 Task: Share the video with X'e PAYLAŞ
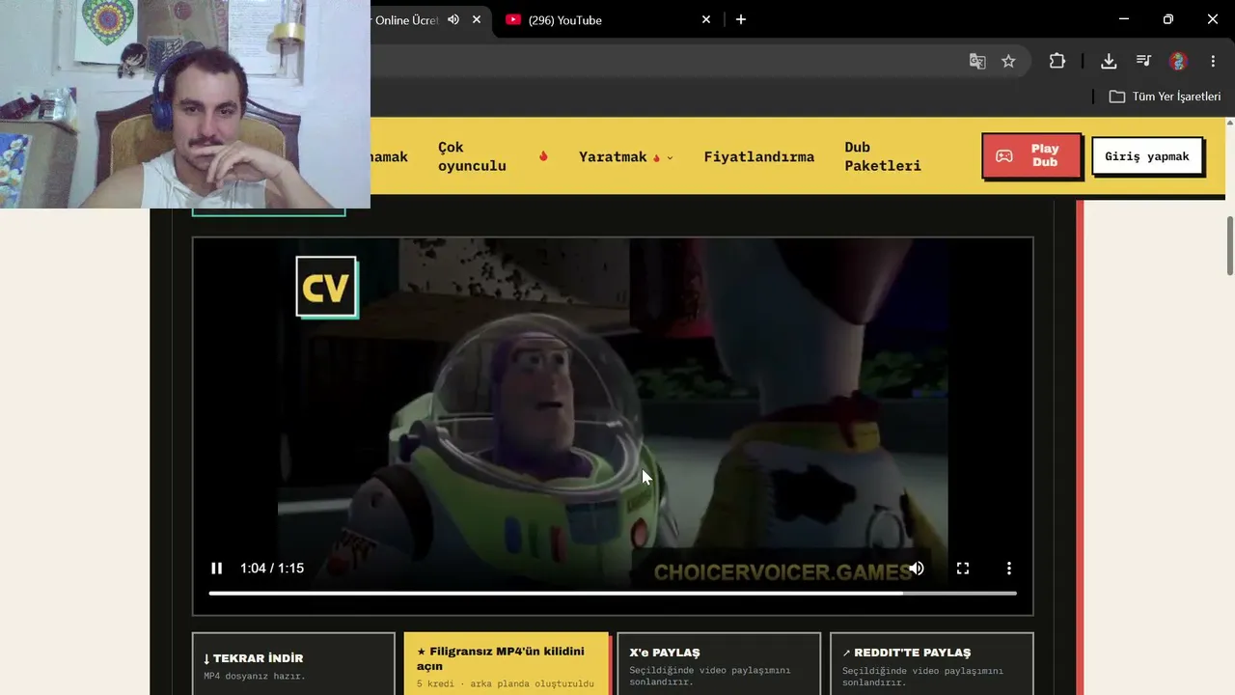pyautogui.click(x=719, y=664)
